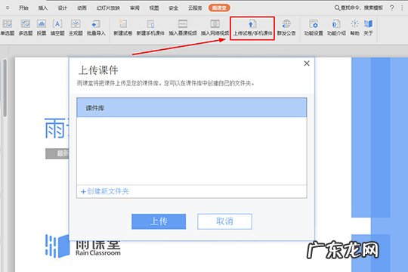The width and height of the screenshot is (408, 272).
Task: Switch to the 设计 tab
Action: (x=63, y=8)
